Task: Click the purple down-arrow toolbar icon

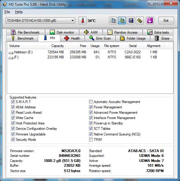Action: 150,21
